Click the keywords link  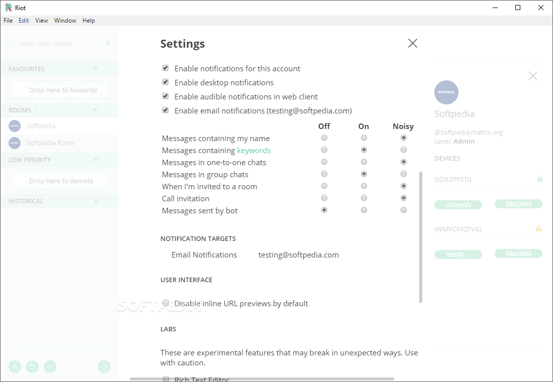coord(253,151)
